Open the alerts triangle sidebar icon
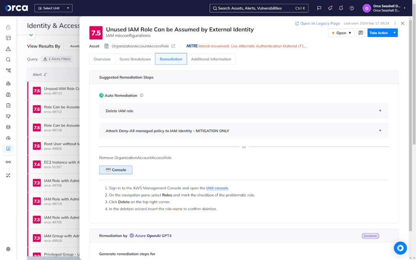This screenshot has width=416, height=260. point(8,49)
